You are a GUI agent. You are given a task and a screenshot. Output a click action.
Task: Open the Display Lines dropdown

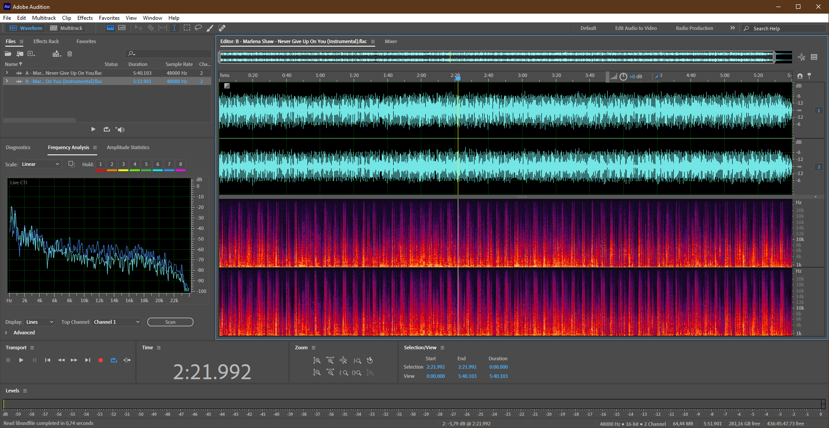pyautogui.click(x=40, y=322)
